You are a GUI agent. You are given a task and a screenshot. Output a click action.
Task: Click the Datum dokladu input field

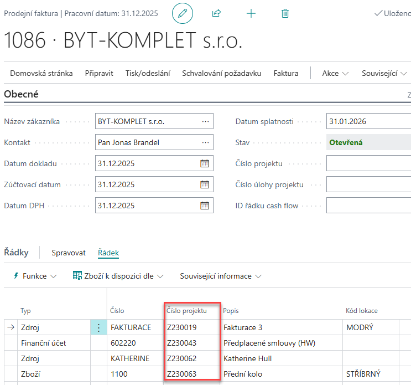(x=154, y=163)
